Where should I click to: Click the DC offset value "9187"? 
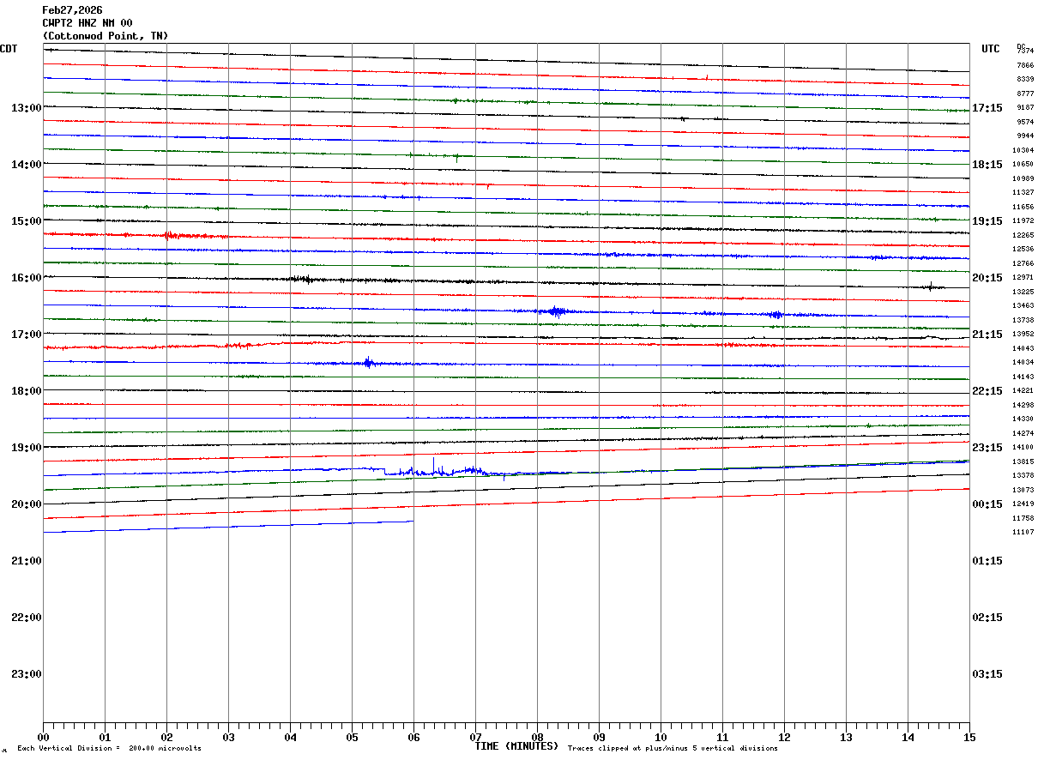click(x=1025, y=107)
